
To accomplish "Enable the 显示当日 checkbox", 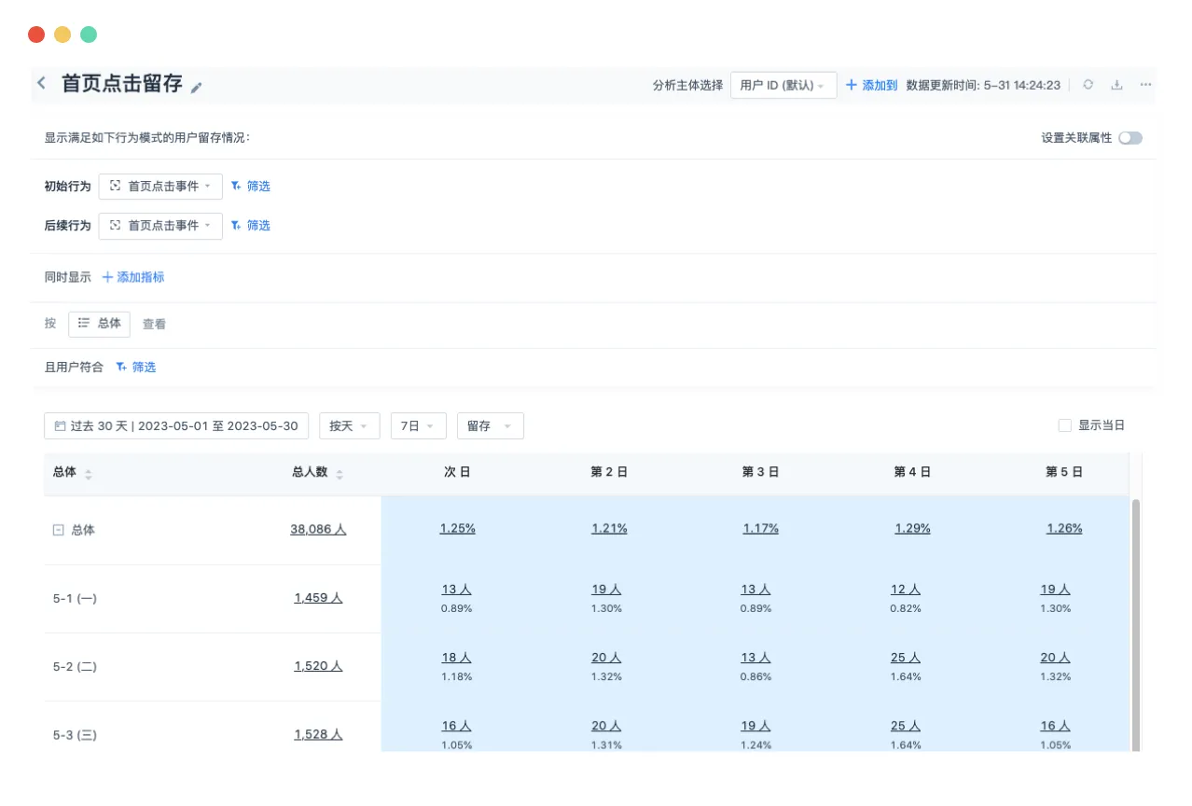I will tap(1064, 425).
